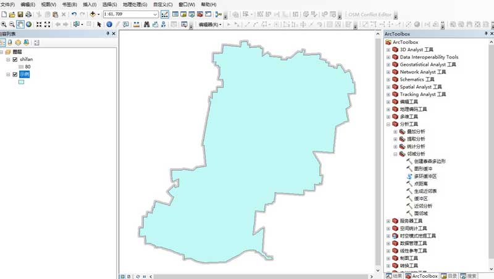Activate the Identify tool
The height and width of the screenshot is (279, 494).
pos(109,24)
